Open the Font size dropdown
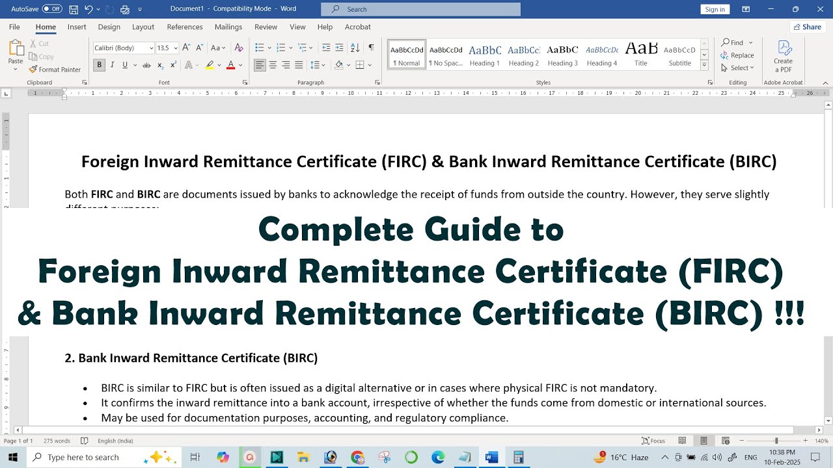The height and width of the screenshot is (468, 833). pyautogui.click(x=176, y=48)
